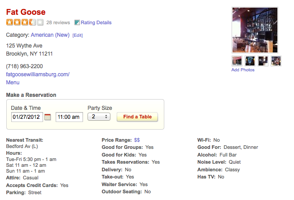This screenshot has height=200, width=294.
Task: Open the first small photo thumbnail
Action: (237, 61)
